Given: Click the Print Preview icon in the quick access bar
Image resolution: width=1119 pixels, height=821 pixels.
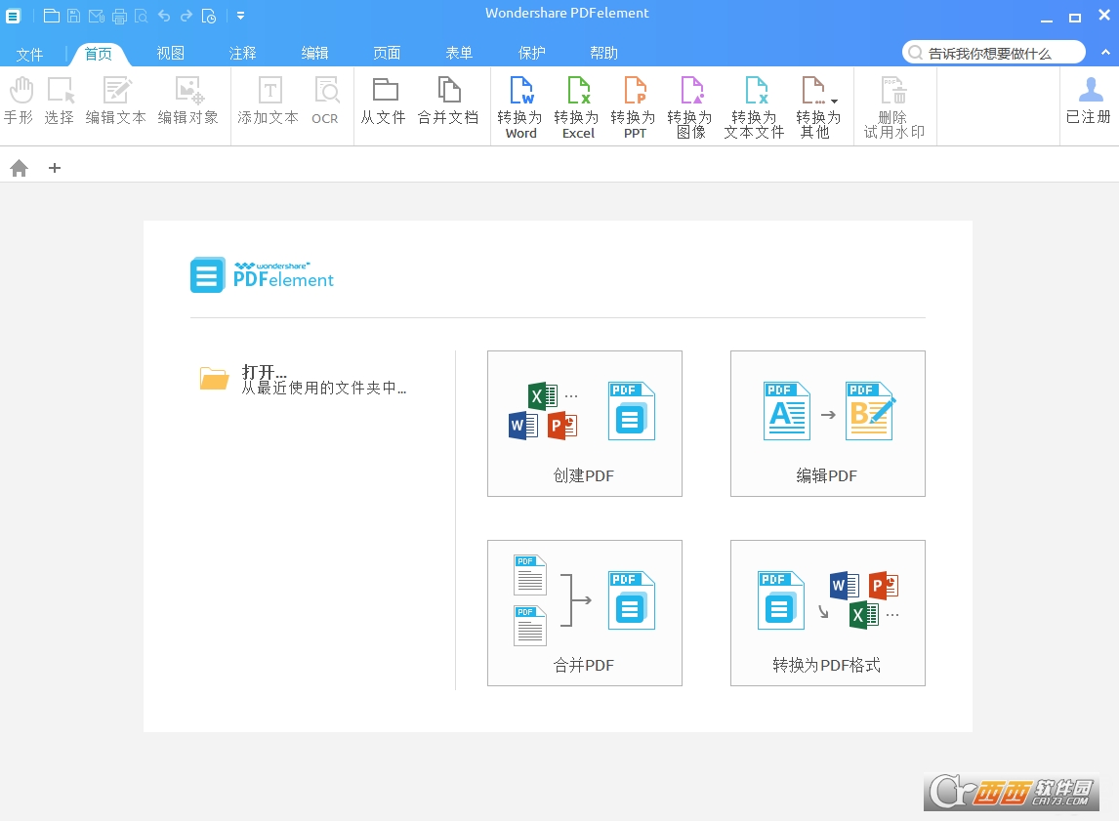Looking at the screenshot, I should [142, 16].
